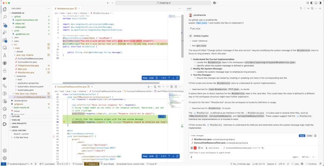Start a new chat with plus icon
This screenshot has height=166, width=324.
pos(308,8)
